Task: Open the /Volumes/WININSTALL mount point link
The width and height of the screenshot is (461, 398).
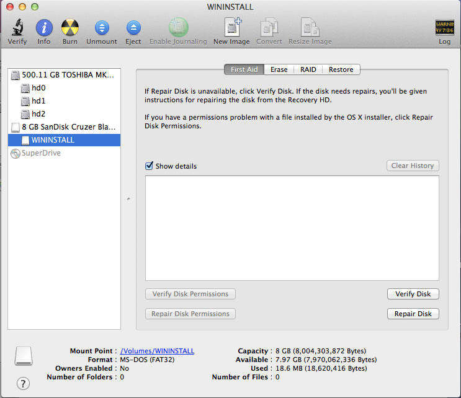Action: click(158, 351)
